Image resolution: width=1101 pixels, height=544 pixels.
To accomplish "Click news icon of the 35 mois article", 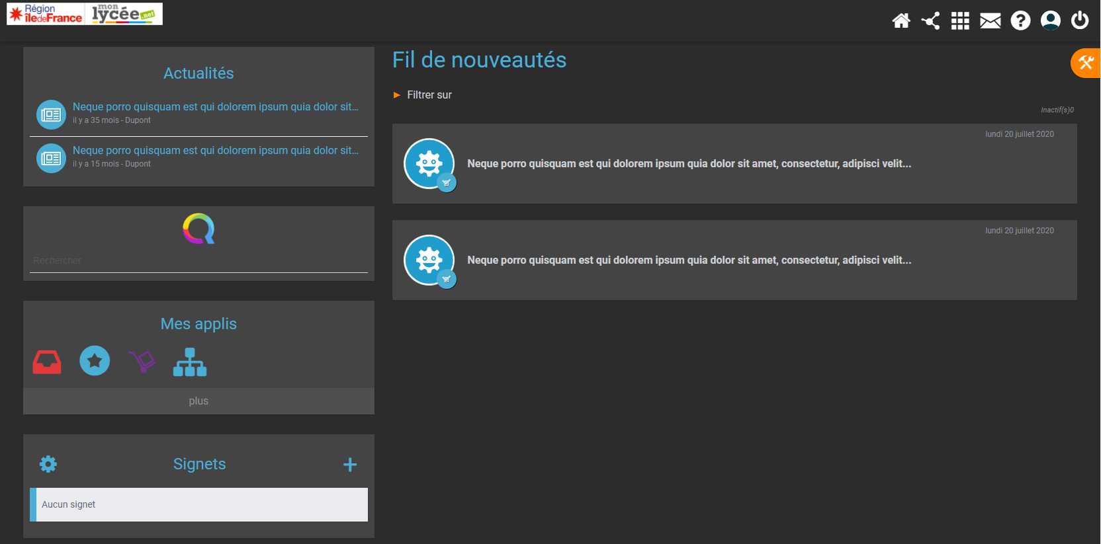I will coord(51,114).
